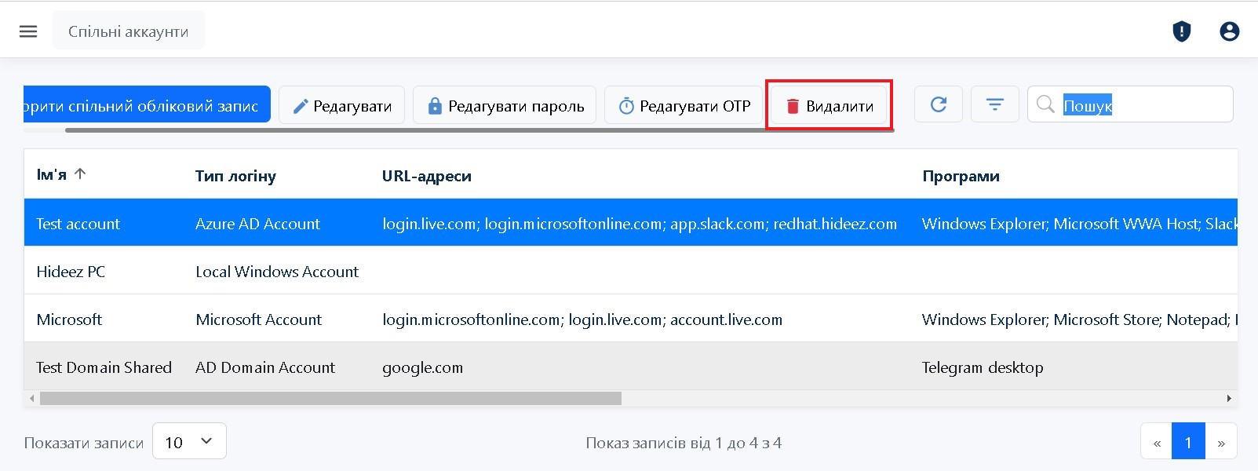Open the hamburger navigation menu
The width and height of the screenshot is (1258, 471).
click(28, 31)
